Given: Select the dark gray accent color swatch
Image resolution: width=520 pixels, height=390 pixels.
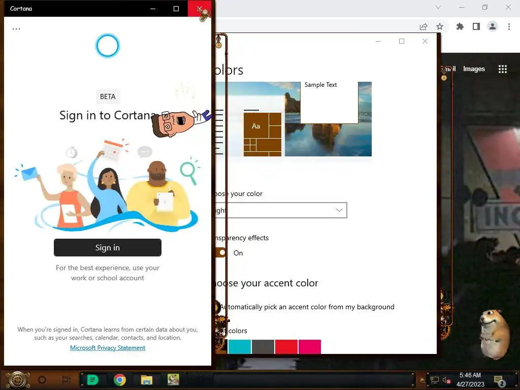Looking at the screenshot, I should pos(263,346).
